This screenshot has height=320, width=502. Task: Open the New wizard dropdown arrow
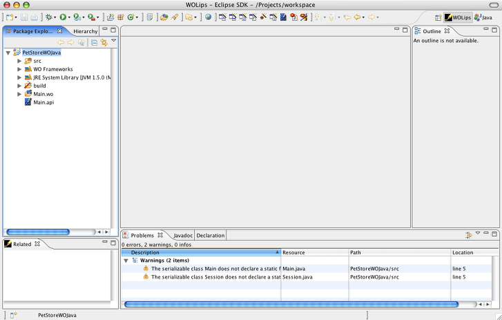tap(16, 17)
